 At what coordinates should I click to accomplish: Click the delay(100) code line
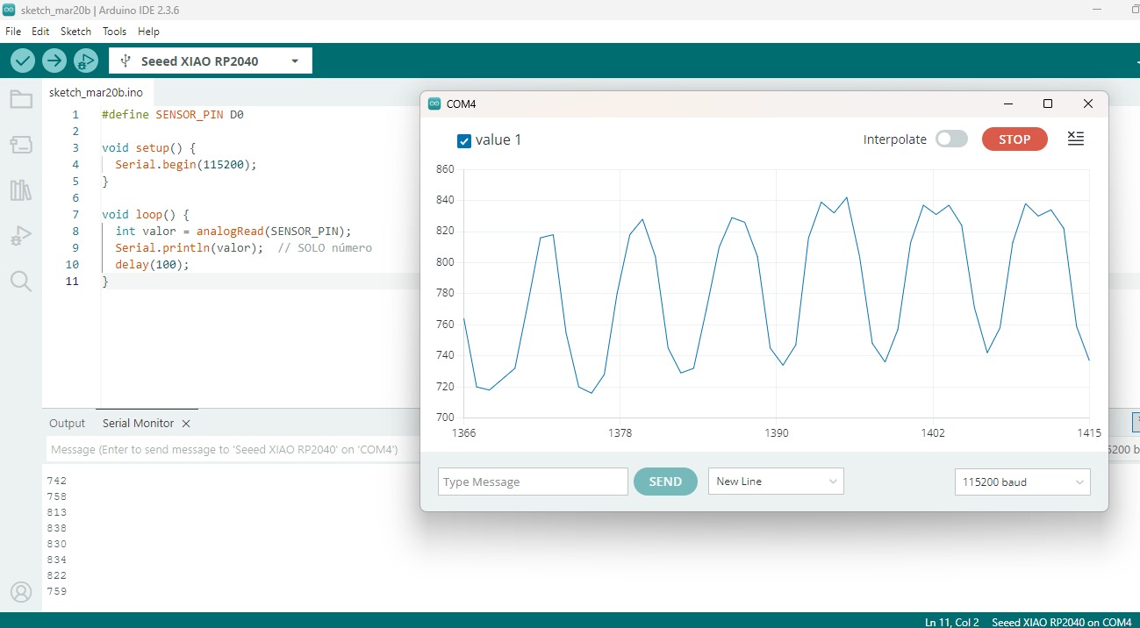(x=152, y=265)
